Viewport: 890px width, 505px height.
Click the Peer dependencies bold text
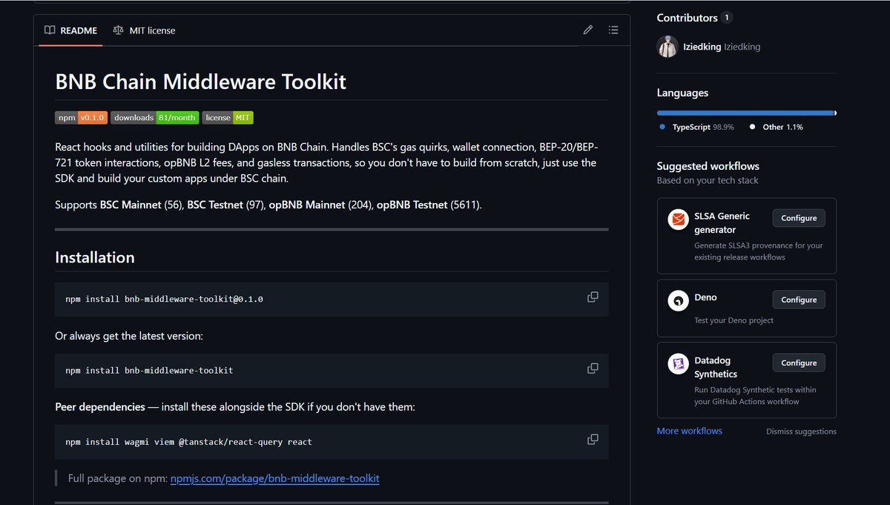coord(100,407)
